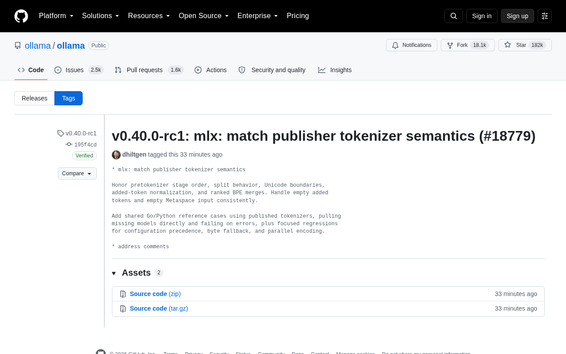Expand the Enterprise menu
Viewport: 566px width, 354px height.
(258, 16)
